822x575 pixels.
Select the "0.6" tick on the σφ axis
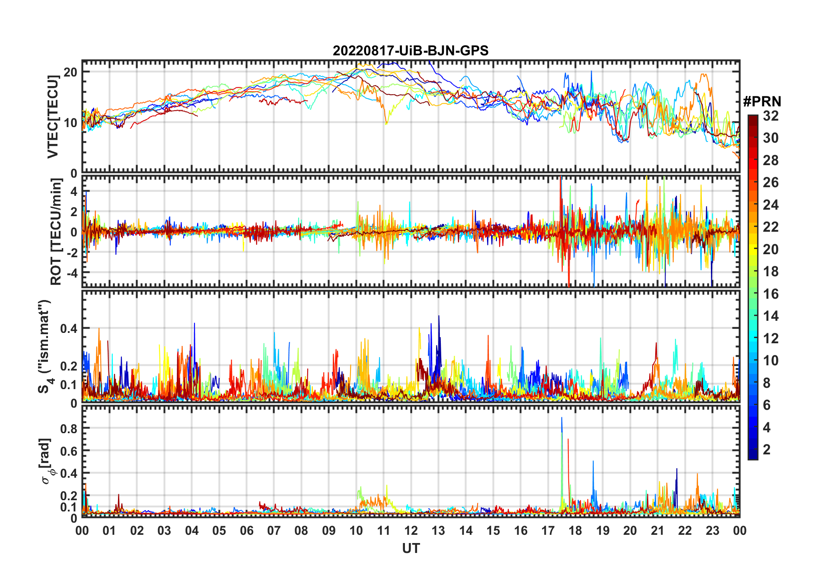coord(69,451)
